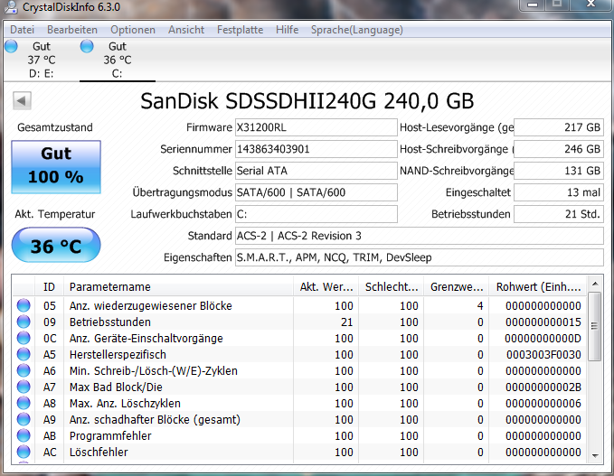Image resolution: width=614 pixels, height=476 pixels.
Task: Sort by the Rohwert (Einh.... column header
Action: [x=538, y=286]
